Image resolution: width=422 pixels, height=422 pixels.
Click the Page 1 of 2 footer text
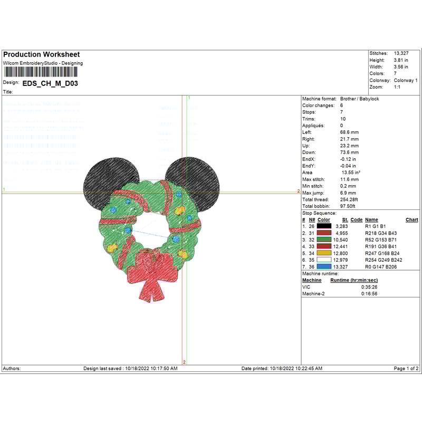(407, 368)
